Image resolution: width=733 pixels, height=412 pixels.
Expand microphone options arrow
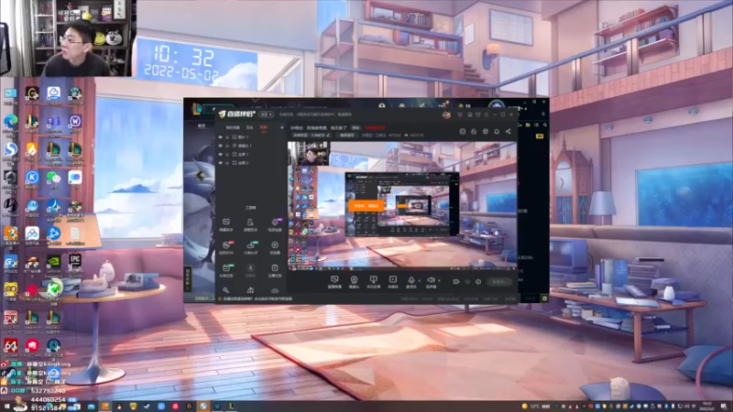419,281
